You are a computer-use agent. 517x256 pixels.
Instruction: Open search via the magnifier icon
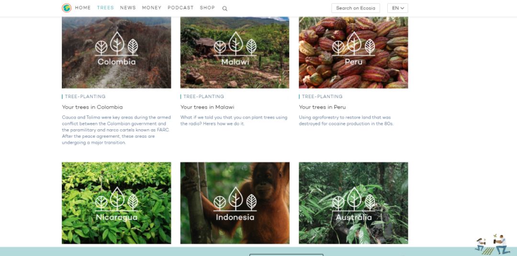225,9
